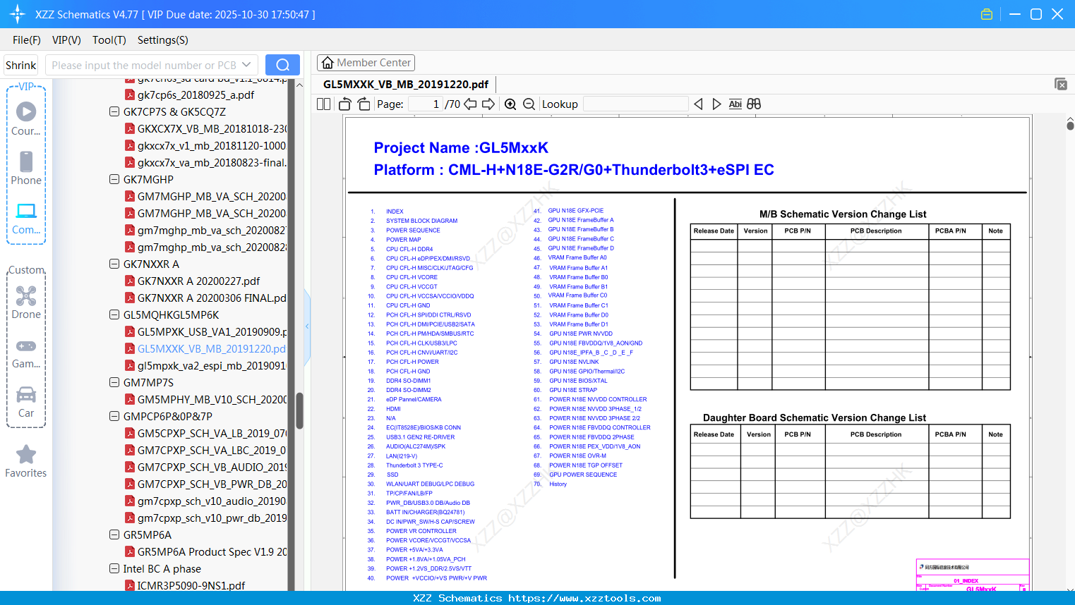
Task: Open gl5mpxk_va2_espi_mb file
Action: tap(212, 365)
